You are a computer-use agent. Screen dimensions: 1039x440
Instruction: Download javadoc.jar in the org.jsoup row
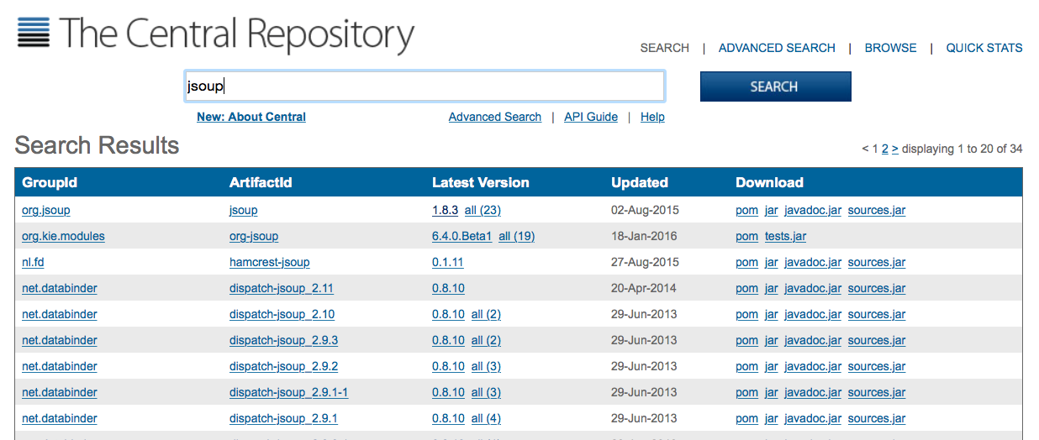(813, 210)
